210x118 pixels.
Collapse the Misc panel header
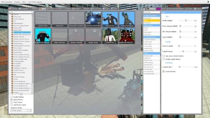pyautogui.click(x=181, y=12)
